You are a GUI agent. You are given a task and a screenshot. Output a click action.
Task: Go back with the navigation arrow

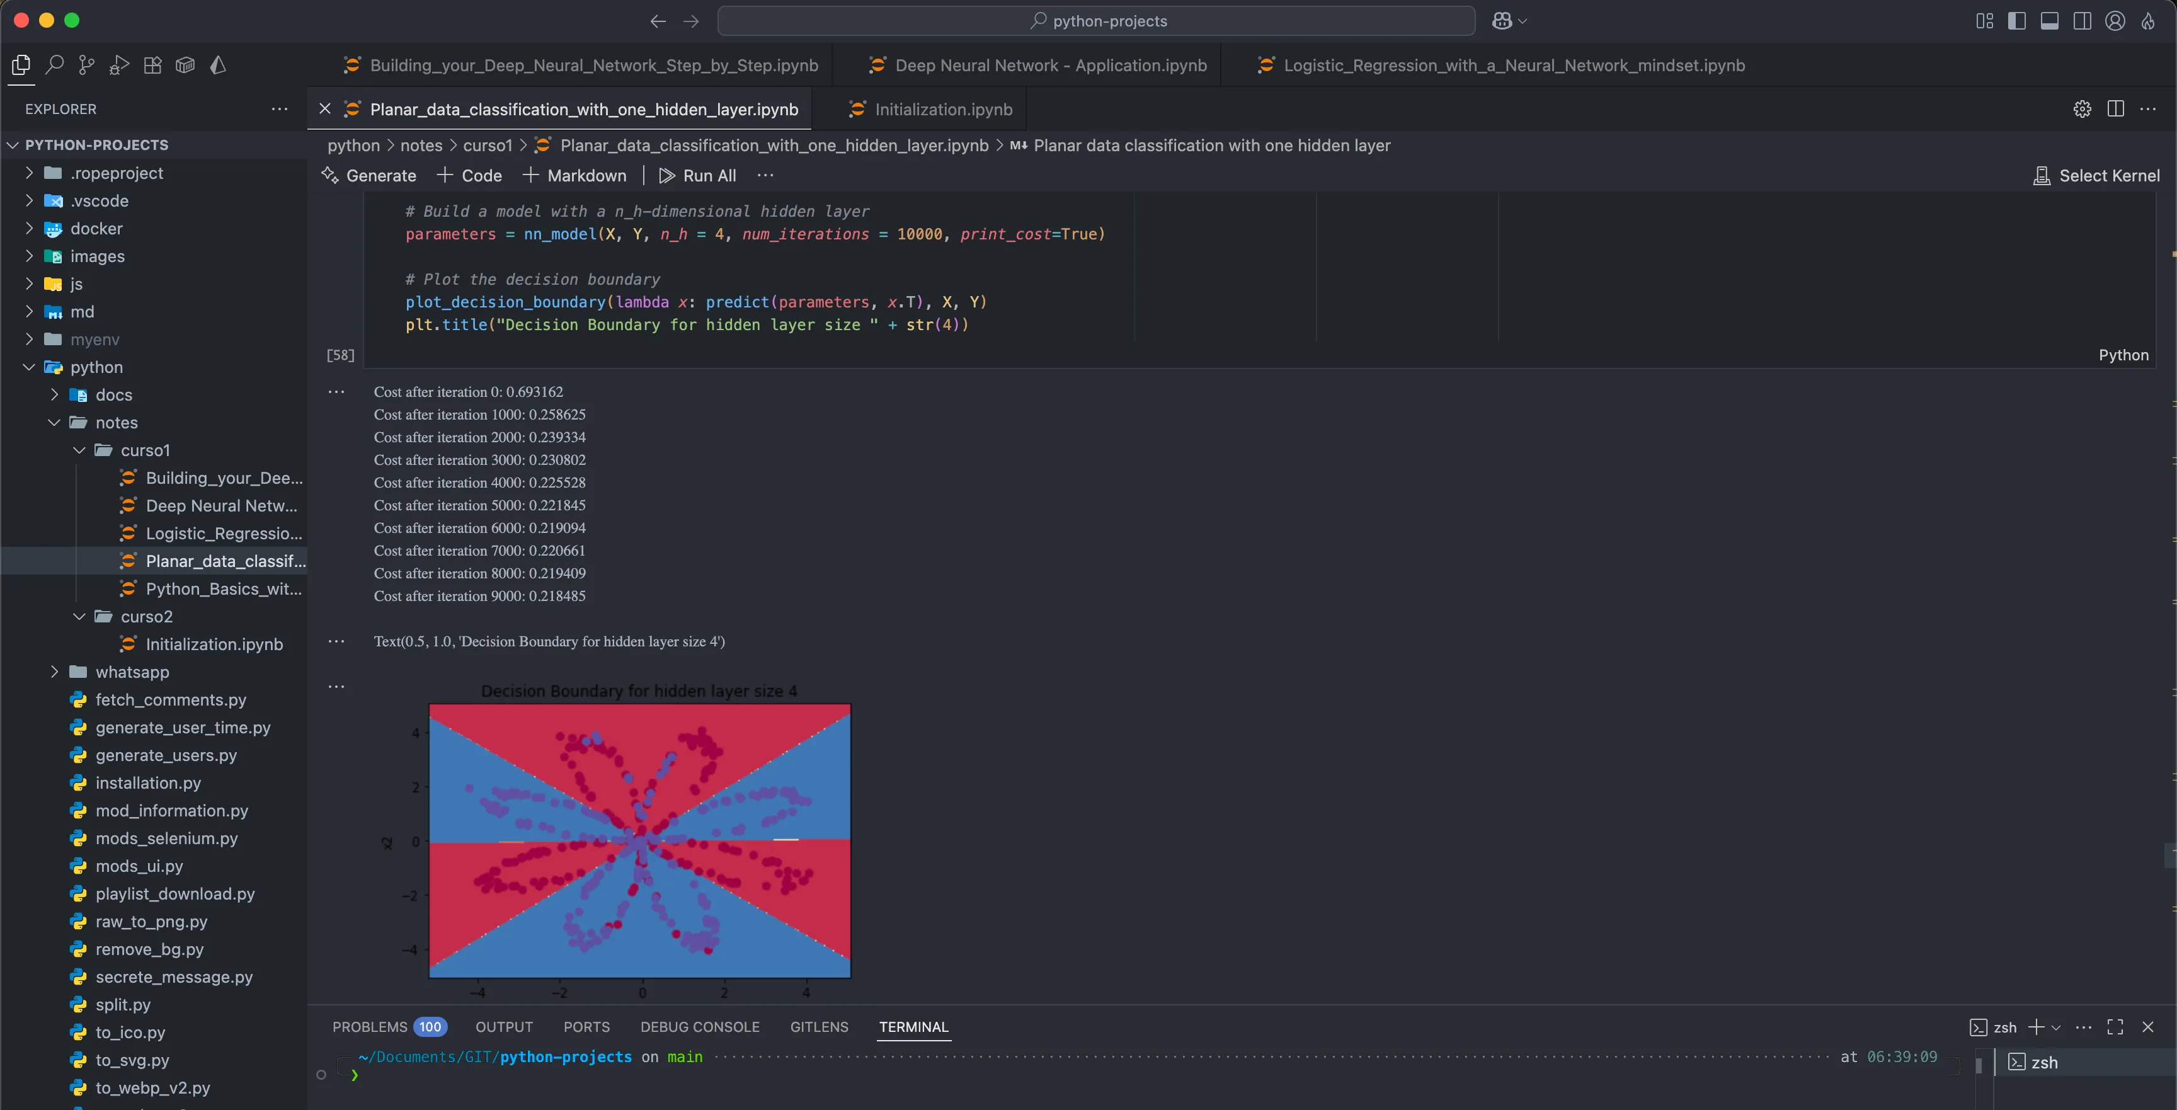click(x=658, y=21)
